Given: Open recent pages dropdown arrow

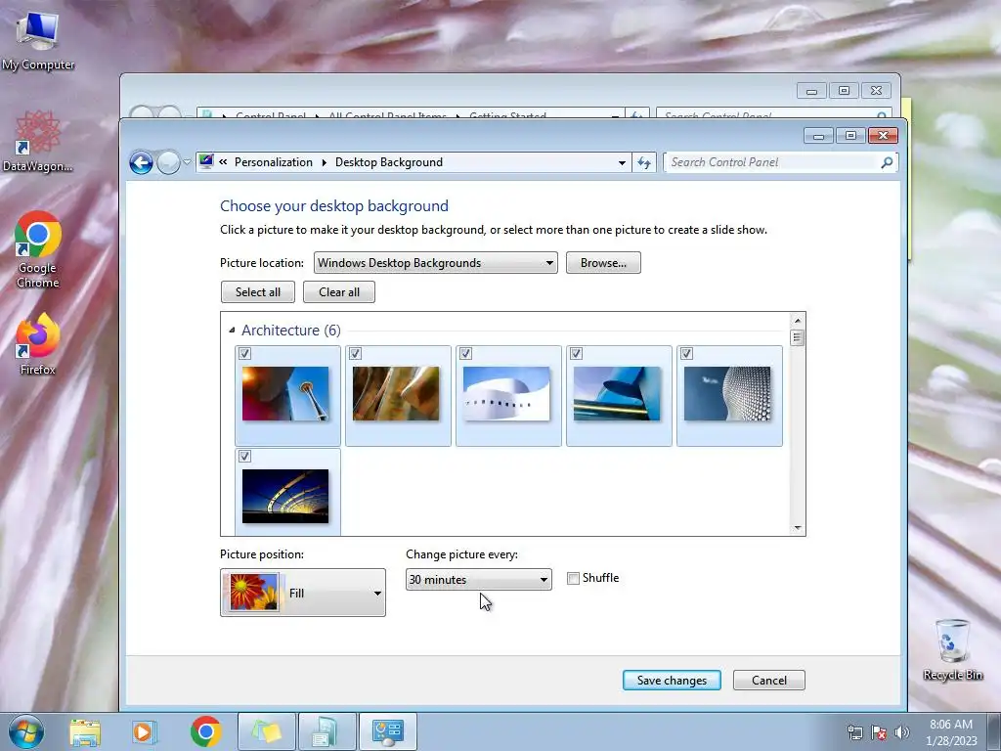Looking at the screenshot, I should [187, 162].
